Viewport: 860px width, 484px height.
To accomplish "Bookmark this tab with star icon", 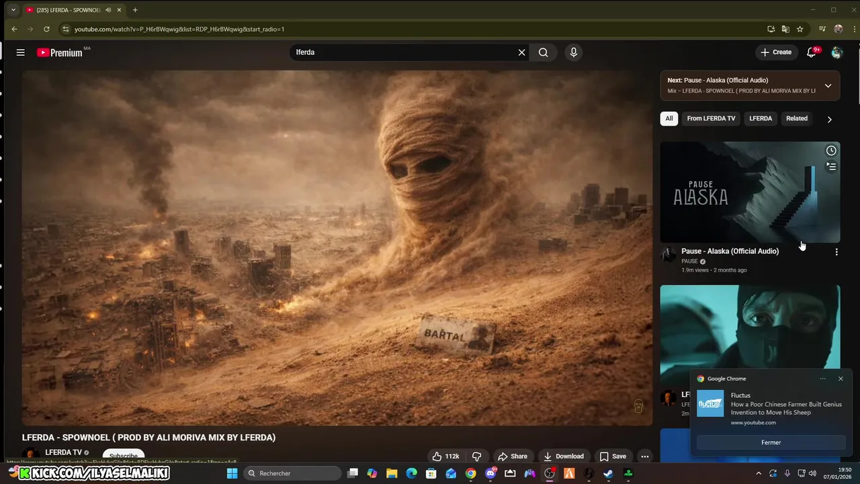I will [x=800, y=29].
